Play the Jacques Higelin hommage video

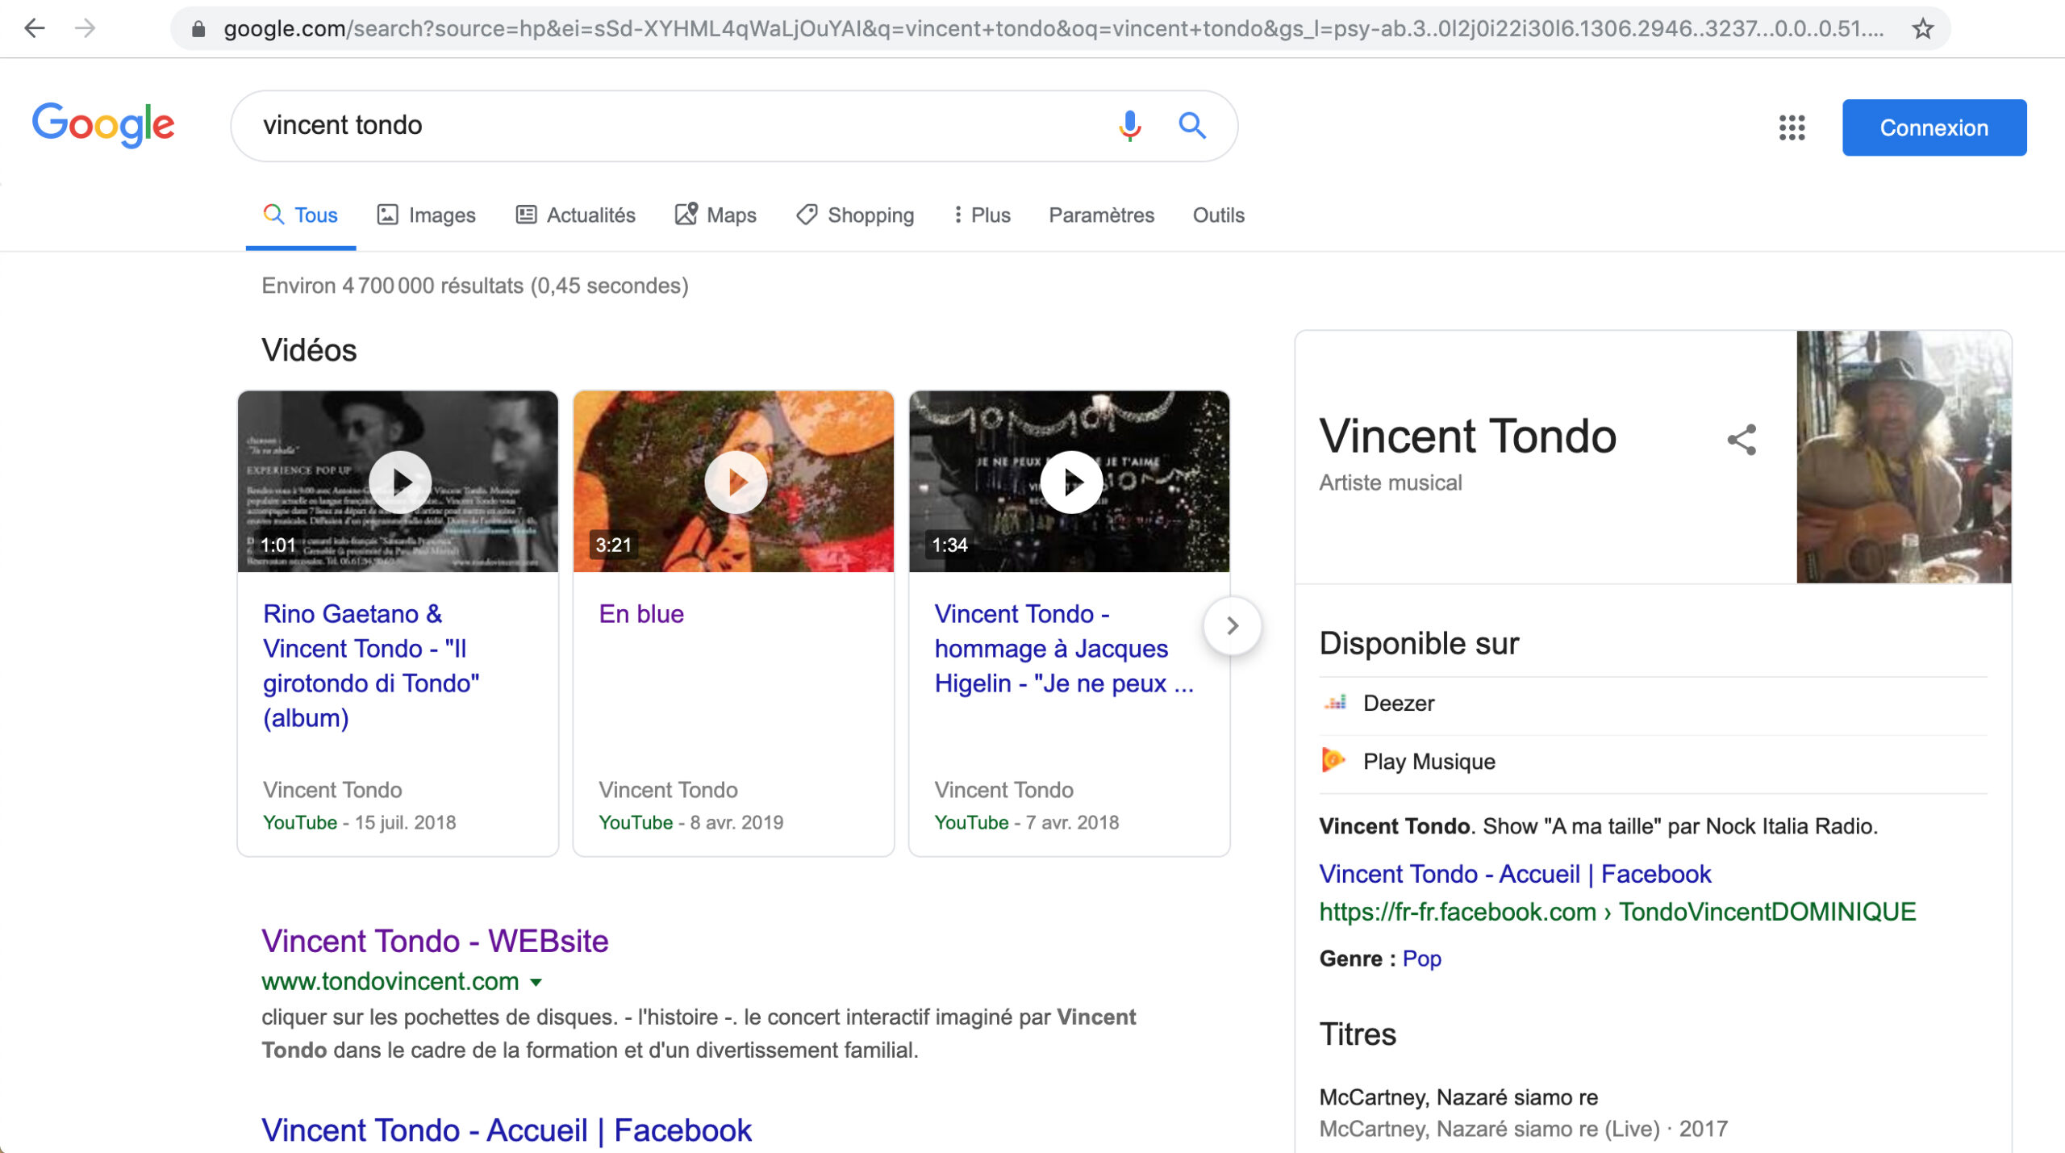coord(1070,483)
